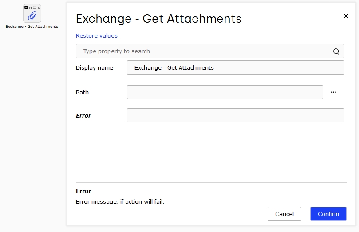
Task: Click the dialog title Exchange - Get Attachments
Action: (x=159, y=19)
